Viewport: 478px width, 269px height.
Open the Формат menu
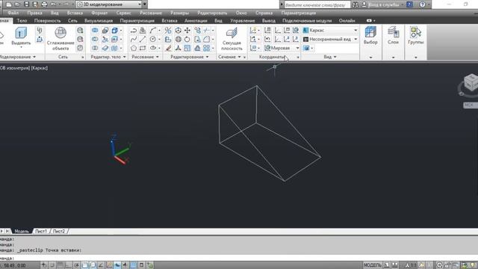click(x=99, y=13)
